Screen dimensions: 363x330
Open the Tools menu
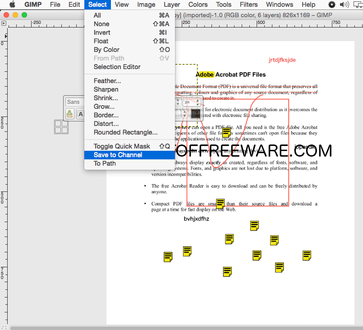click(x=224, y=5)
